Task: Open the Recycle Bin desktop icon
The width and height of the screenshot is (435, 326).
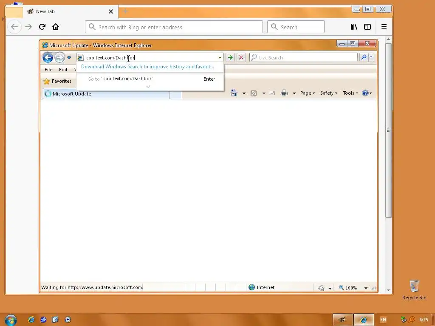Action: point(414,289)
